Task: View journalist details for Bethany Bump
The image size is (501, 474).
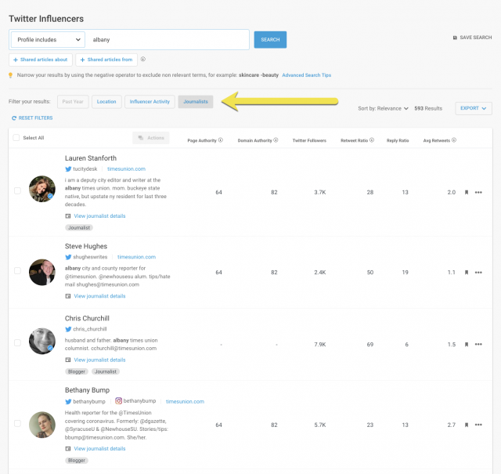Action: coord(99,449)
